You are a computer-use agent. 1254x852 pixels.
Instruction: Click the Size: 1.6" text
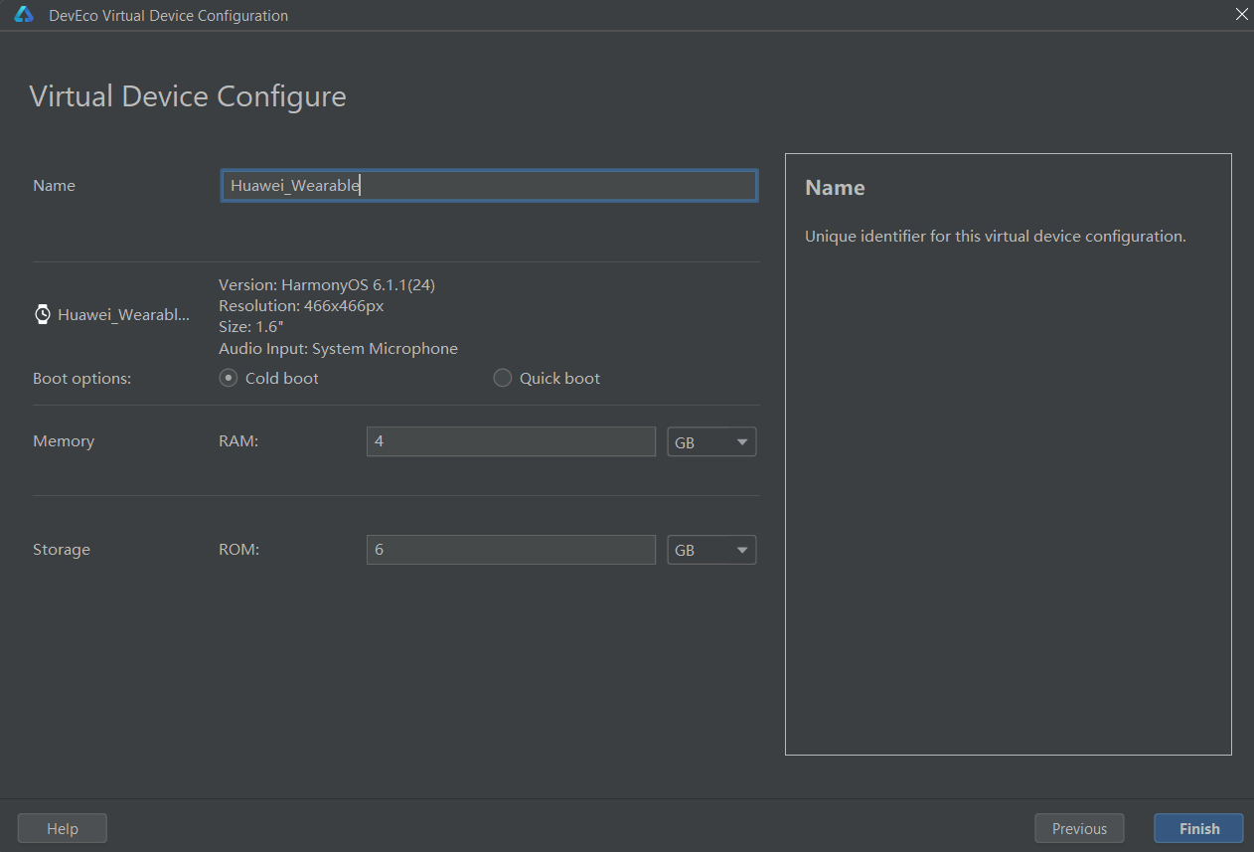251,327
